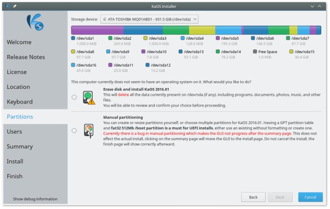Select the Erase disk radio button
This screenshot has height=209, width=330.
(74, 97)
